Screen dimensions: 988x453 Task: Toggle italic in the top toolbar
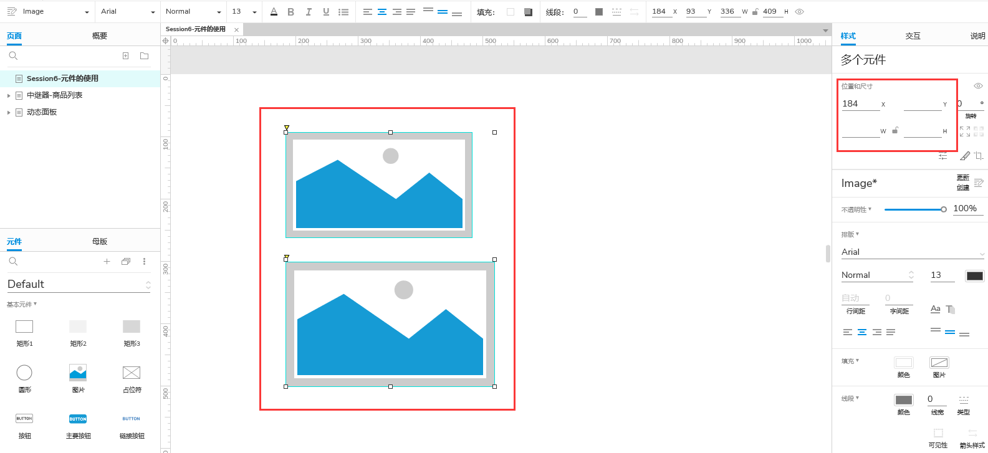(x=309, y=12)
